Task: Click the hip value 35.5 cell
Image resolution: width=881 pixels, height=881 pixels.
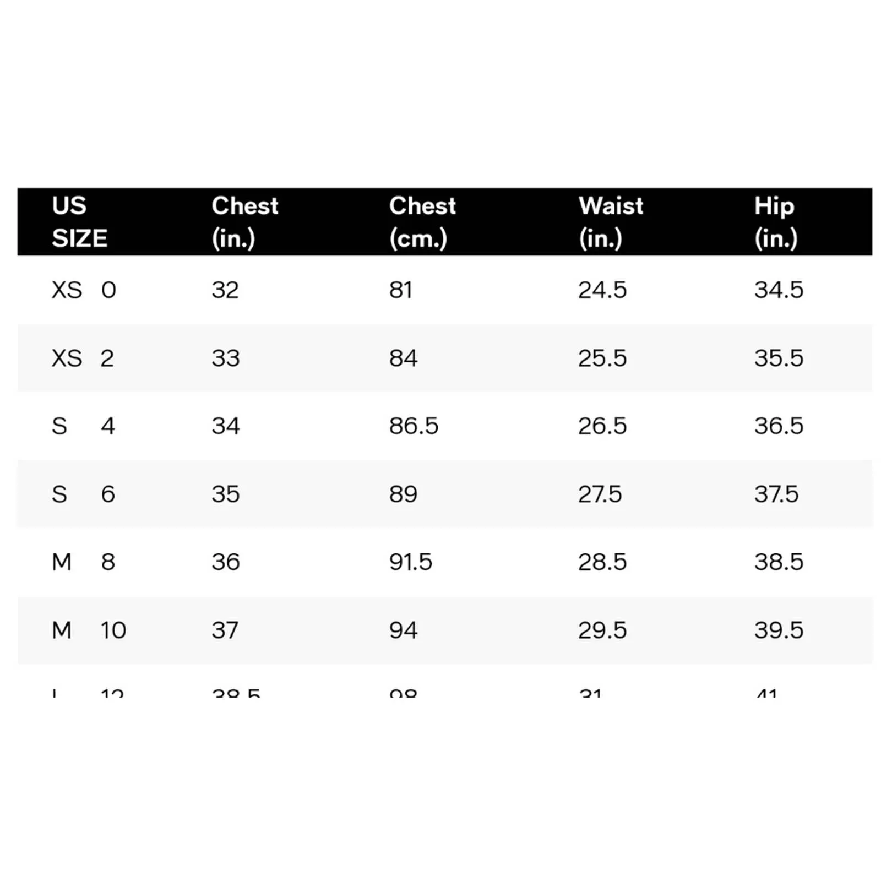Action: pyautogui.click(x=779, y=358)
